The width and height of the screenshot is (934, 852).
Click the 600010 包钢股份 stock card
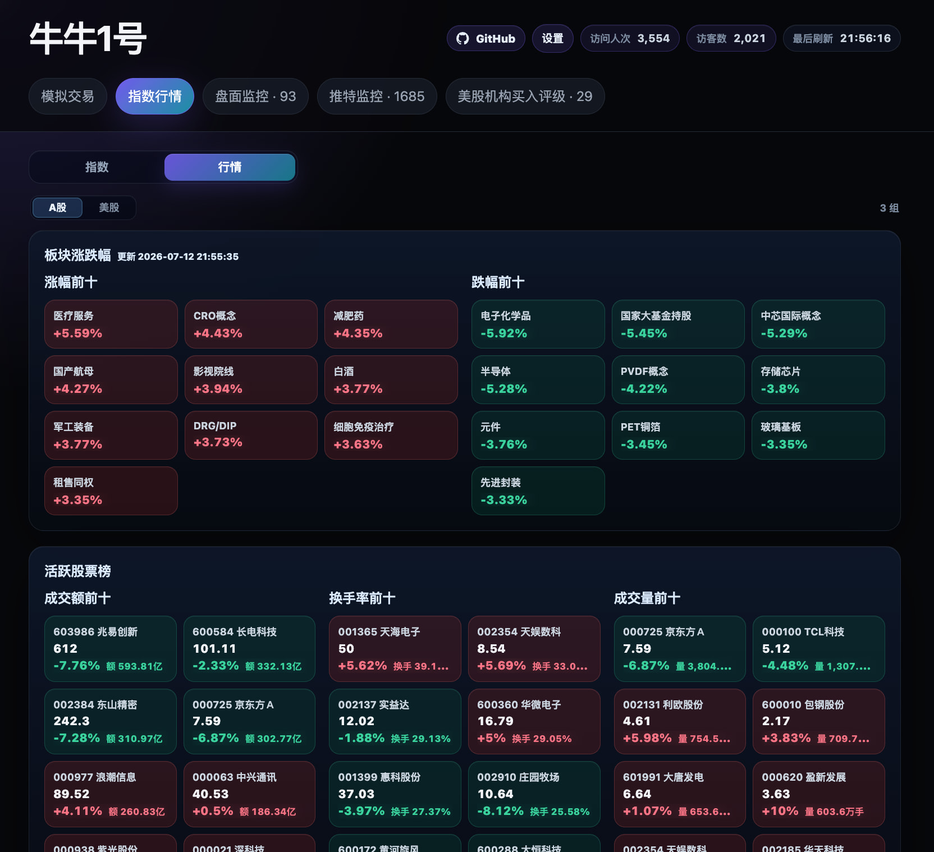(x=819, y=721)
